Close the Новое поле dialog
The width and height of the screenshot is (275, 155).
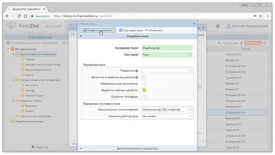[194, 24]
